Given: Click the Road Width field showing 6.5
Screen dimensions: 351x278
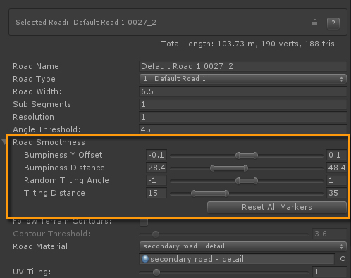Looking at the screenshot, I should [243, 91].
